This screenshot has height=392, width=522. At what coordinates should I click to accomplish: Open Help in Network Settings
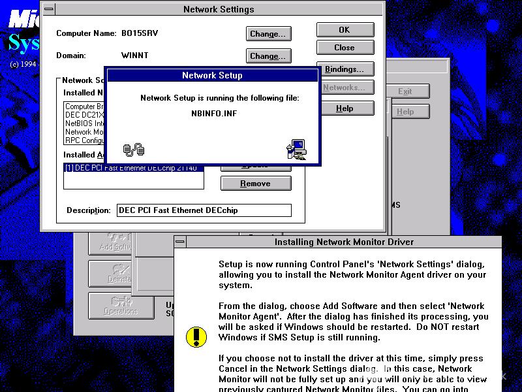(x=346, y=108)
